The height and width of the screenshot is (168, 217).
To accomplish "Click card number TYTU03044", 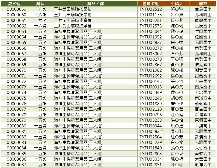I will [151, 32].
